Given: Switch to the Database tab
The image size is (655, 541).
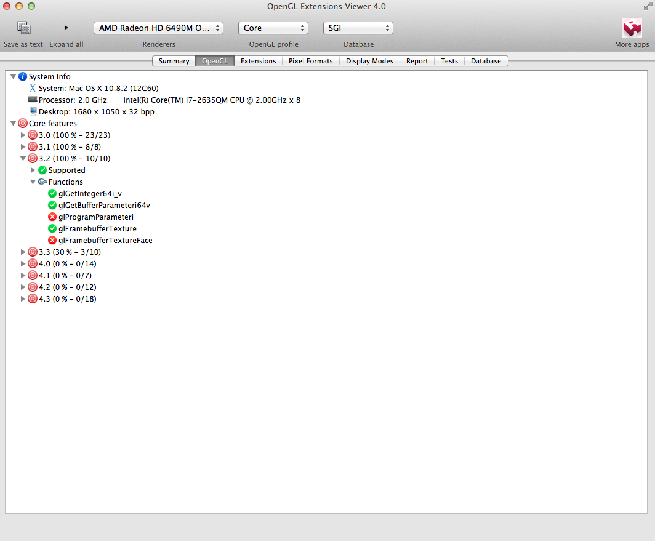Looking at the screenshot, I should coord(486,61).
